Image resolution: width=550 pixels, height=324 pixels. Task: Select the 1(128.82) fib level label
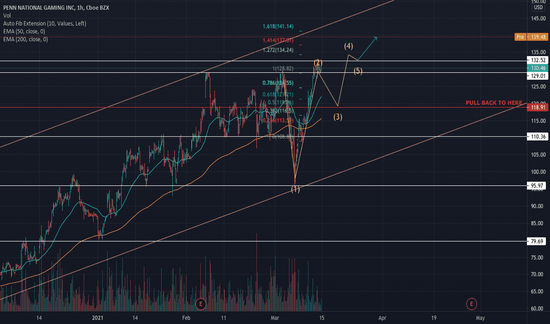pos(283,68)
